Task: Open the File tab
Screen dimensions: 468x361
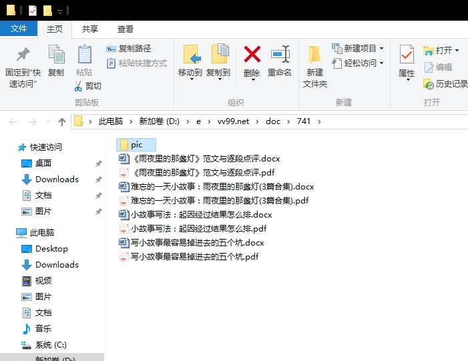Action: 19,29
